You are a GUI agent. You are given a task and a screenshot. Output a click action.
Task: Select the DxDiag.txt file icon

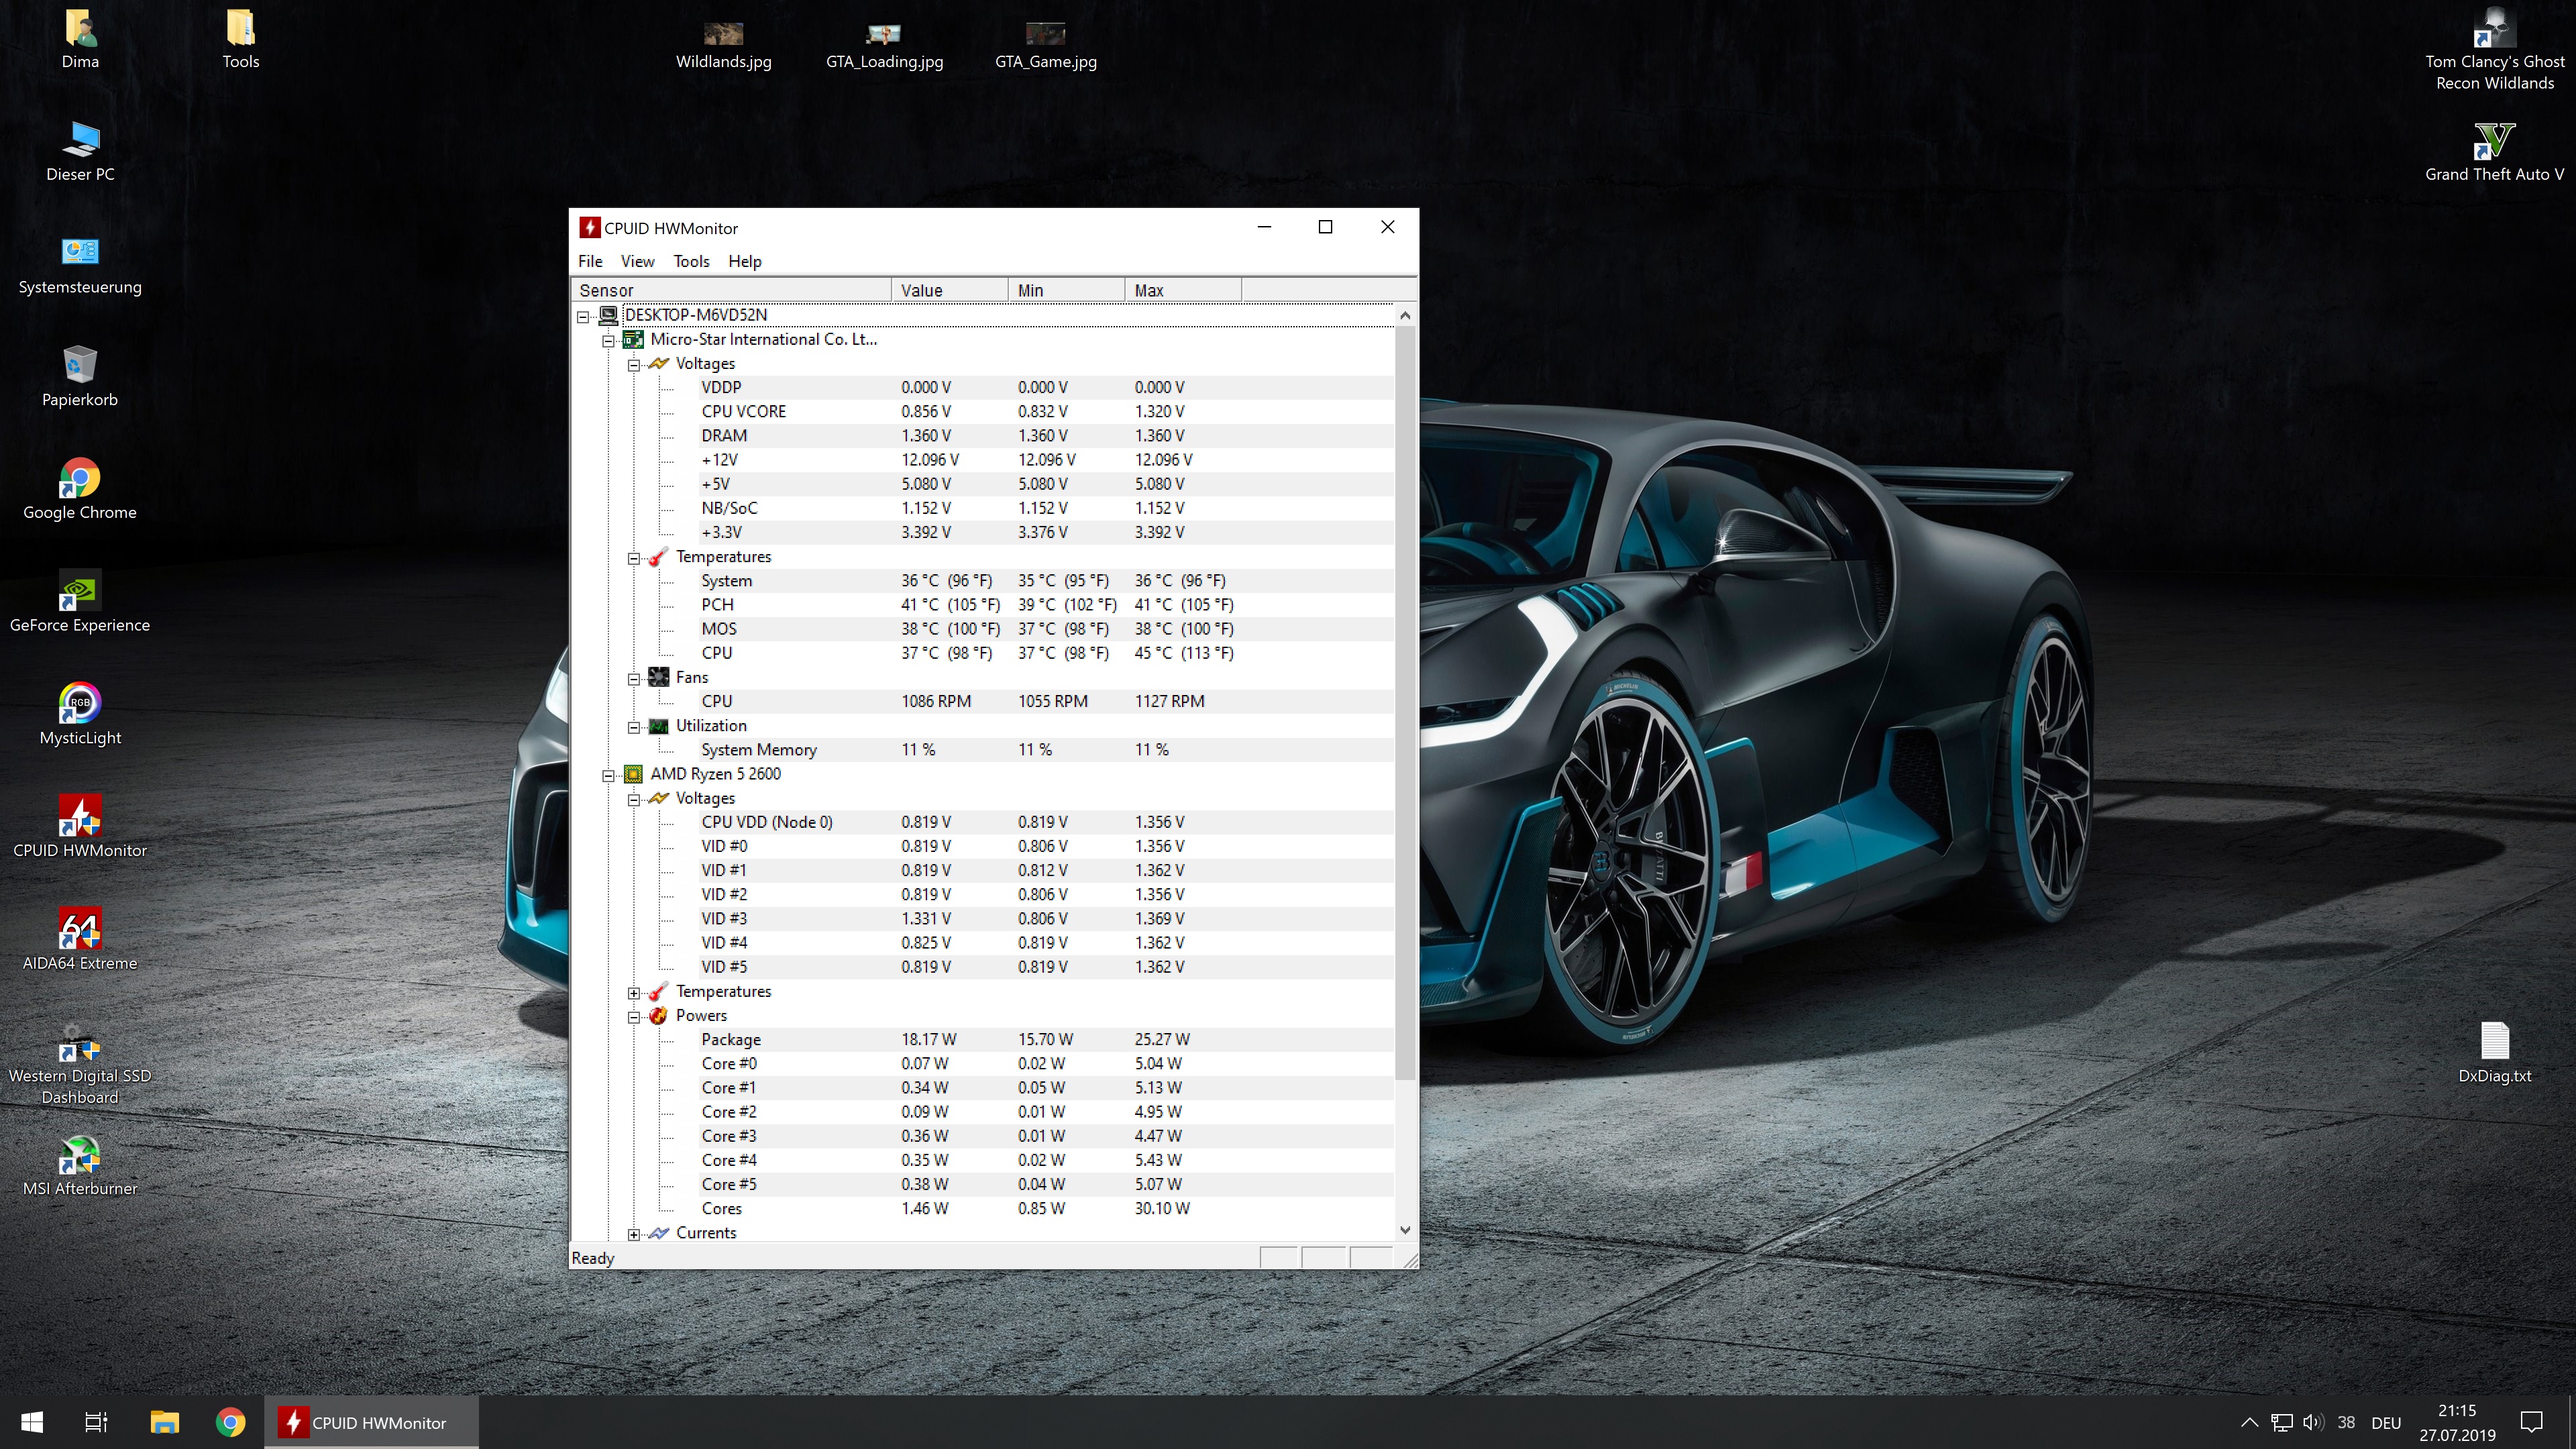[x=2494, y=1042]
